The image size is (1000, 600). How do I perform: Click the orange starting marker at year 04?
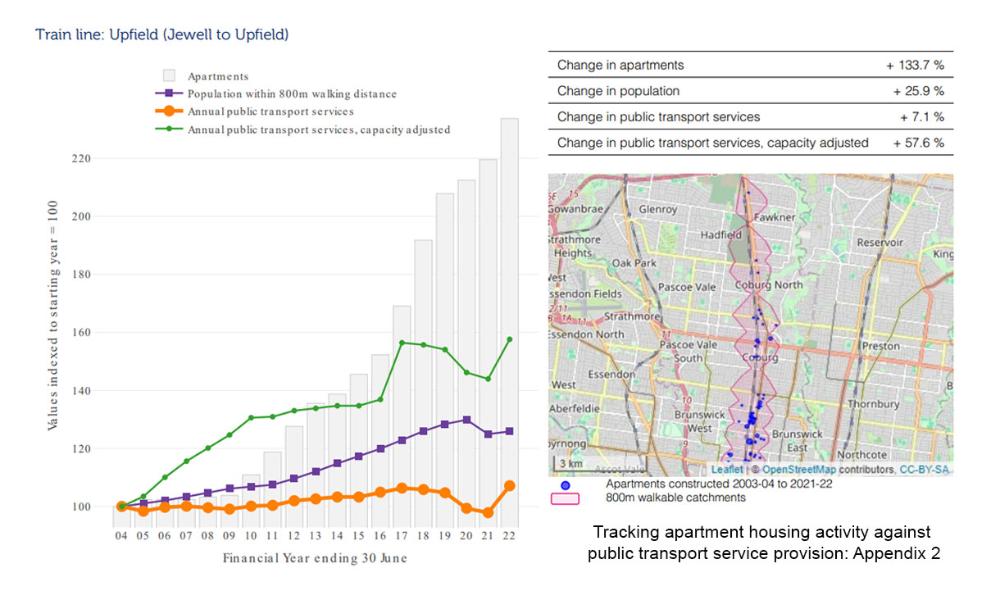coord(121,507)
